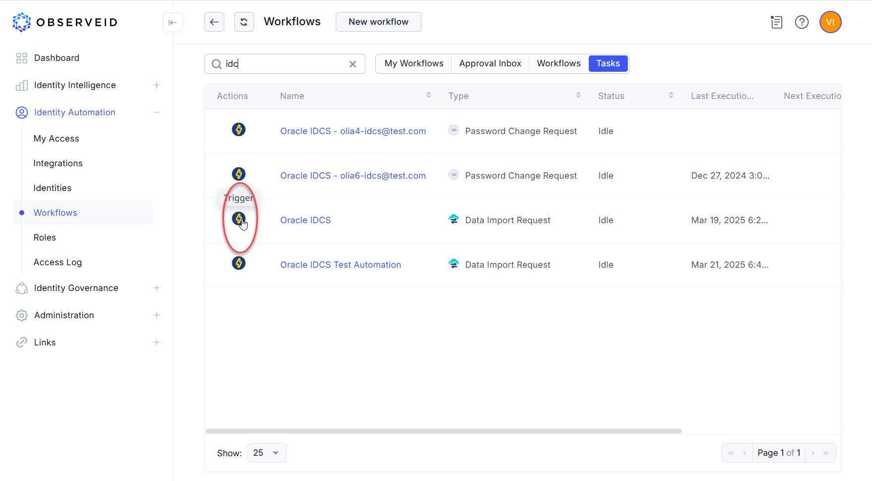Screen dimensions: 872x481
Task: Collapse the sidebar using the collapse arrow icon
Action: 172,22
